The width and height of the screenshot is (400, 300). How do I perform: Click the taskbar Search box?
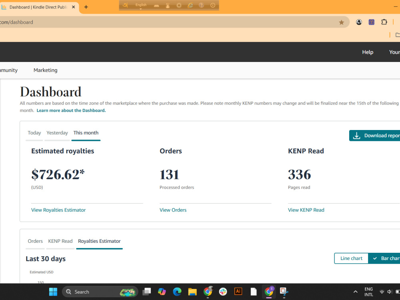coord(100,292)
